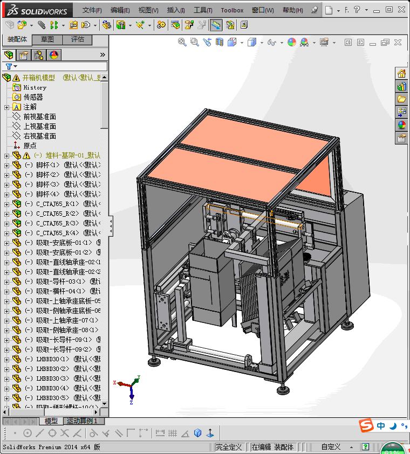Viewport: 410px width, 454px height.
Task: Click the Sogou input method S icon
Action: (367, 425)
